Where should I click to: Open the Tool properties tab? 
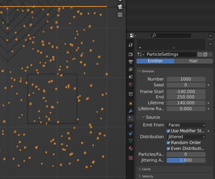[131, 45]
